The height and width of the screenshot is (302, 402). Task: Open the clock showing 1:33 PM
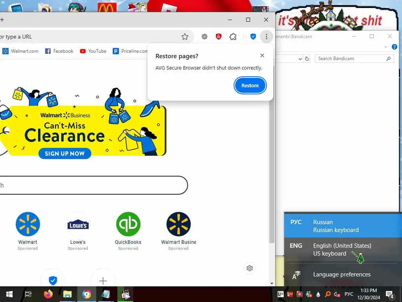click(369, 294)
